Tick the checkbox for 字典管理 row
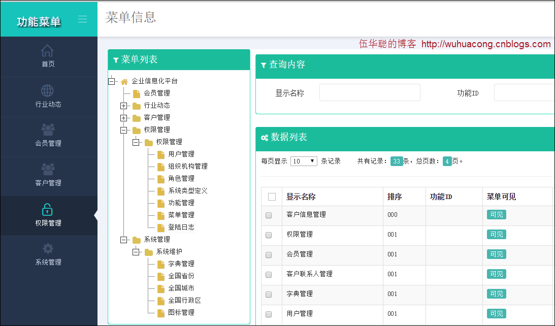The height and width of the screenshot is (326, 555). click(x=269, y=295)
